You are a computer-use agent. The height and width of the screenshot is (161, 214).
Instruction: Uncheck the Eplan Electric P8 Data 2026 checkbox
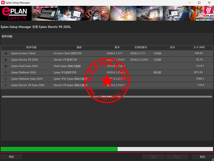click(6, 85)
